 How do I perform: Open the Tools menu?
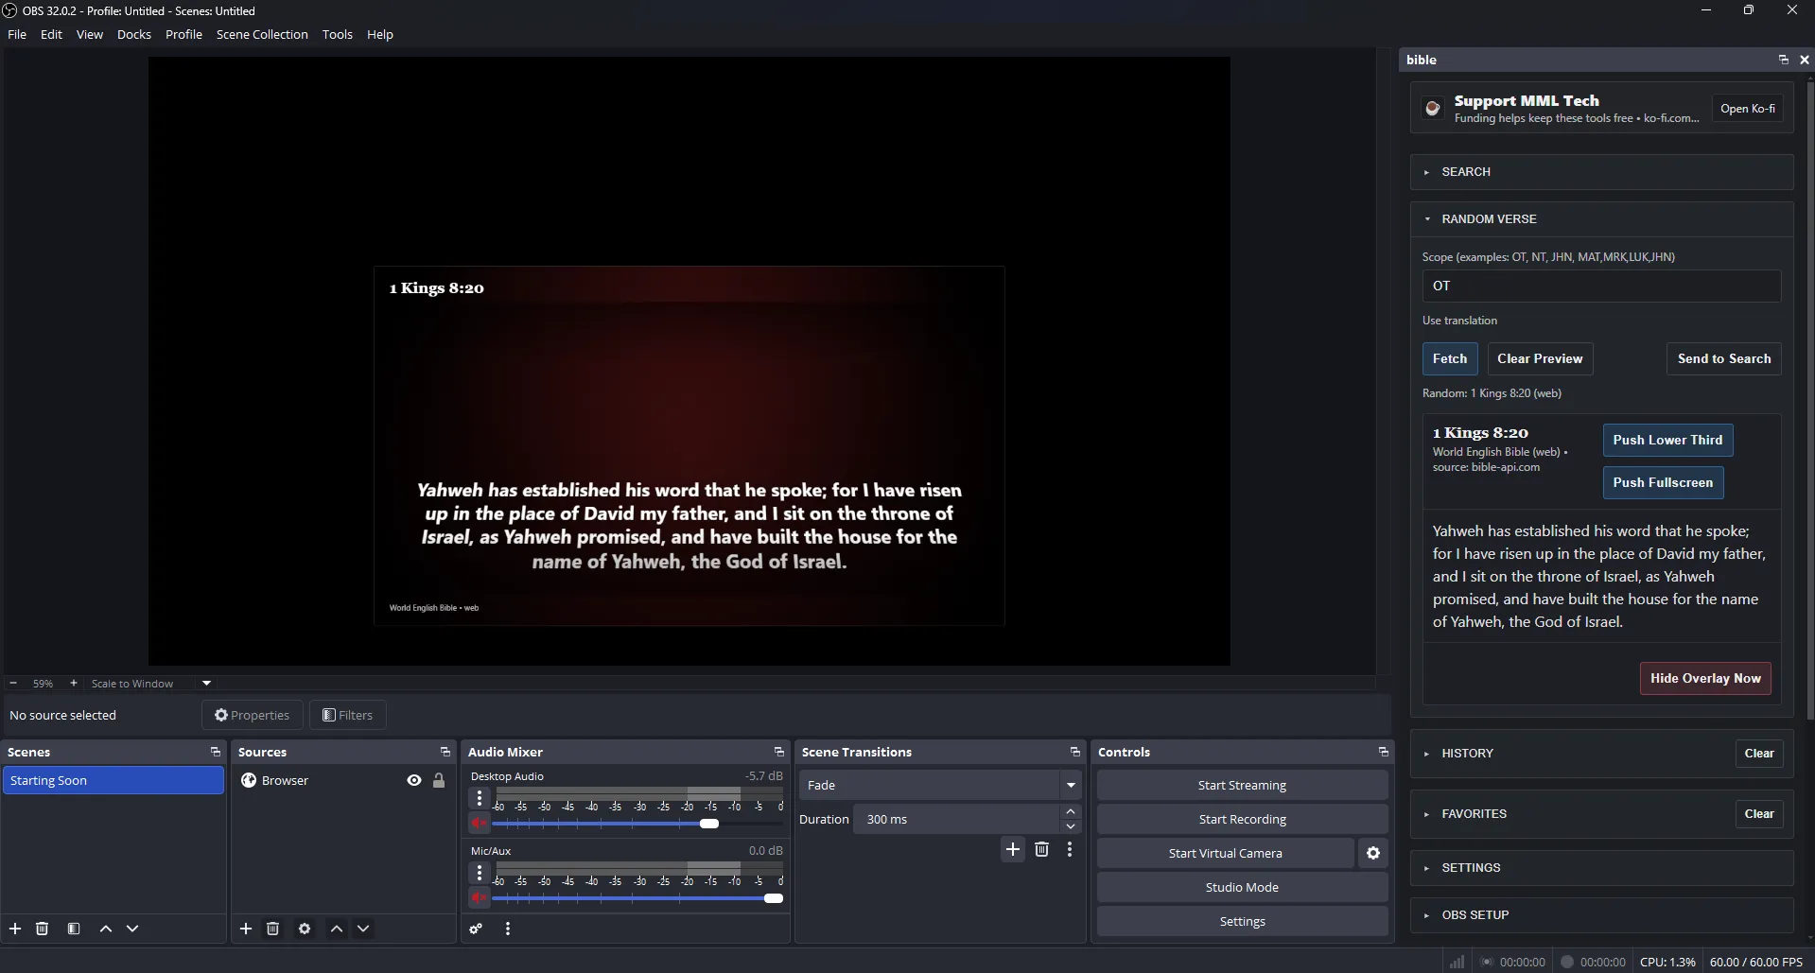pos(338,34)
